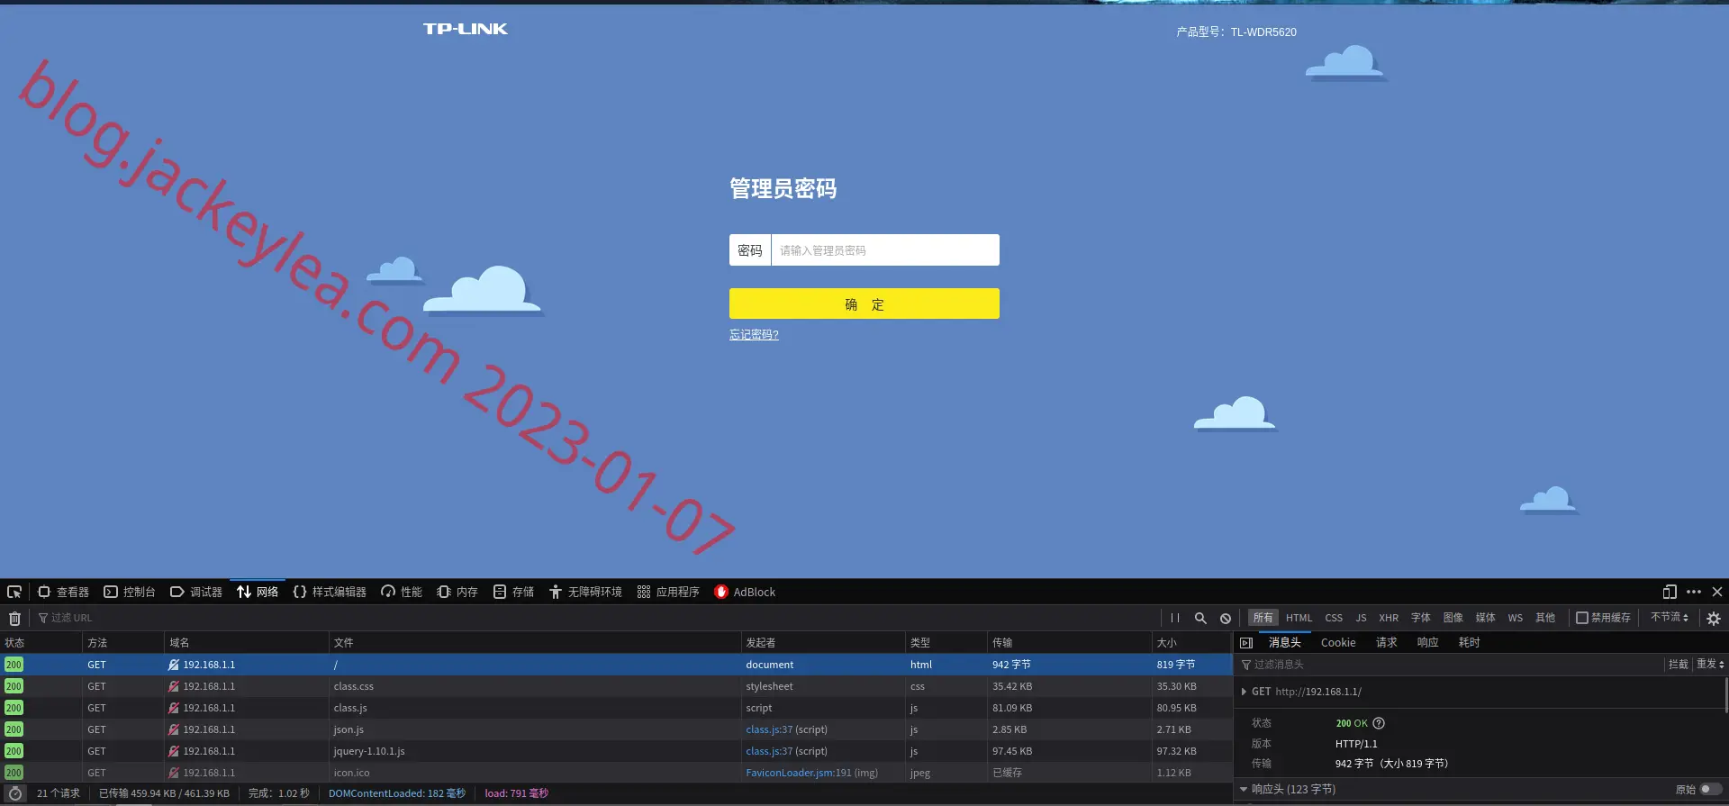The height and width of the screenshot is (806, 1729).
Task: Pause network recording
Action: (1175, 618)
